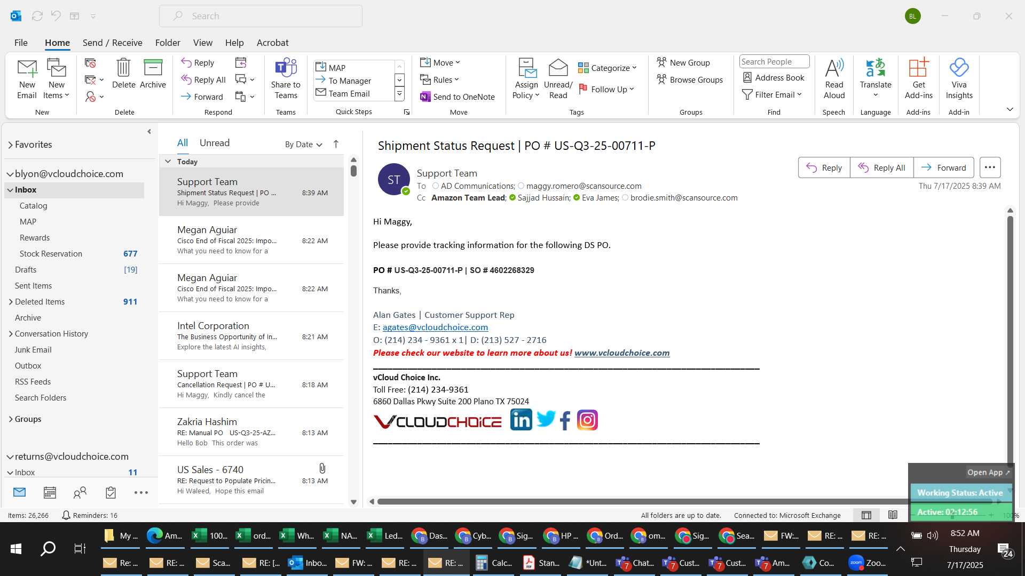
Task: Open Intel Corporation email in message list
Action: 251,336
